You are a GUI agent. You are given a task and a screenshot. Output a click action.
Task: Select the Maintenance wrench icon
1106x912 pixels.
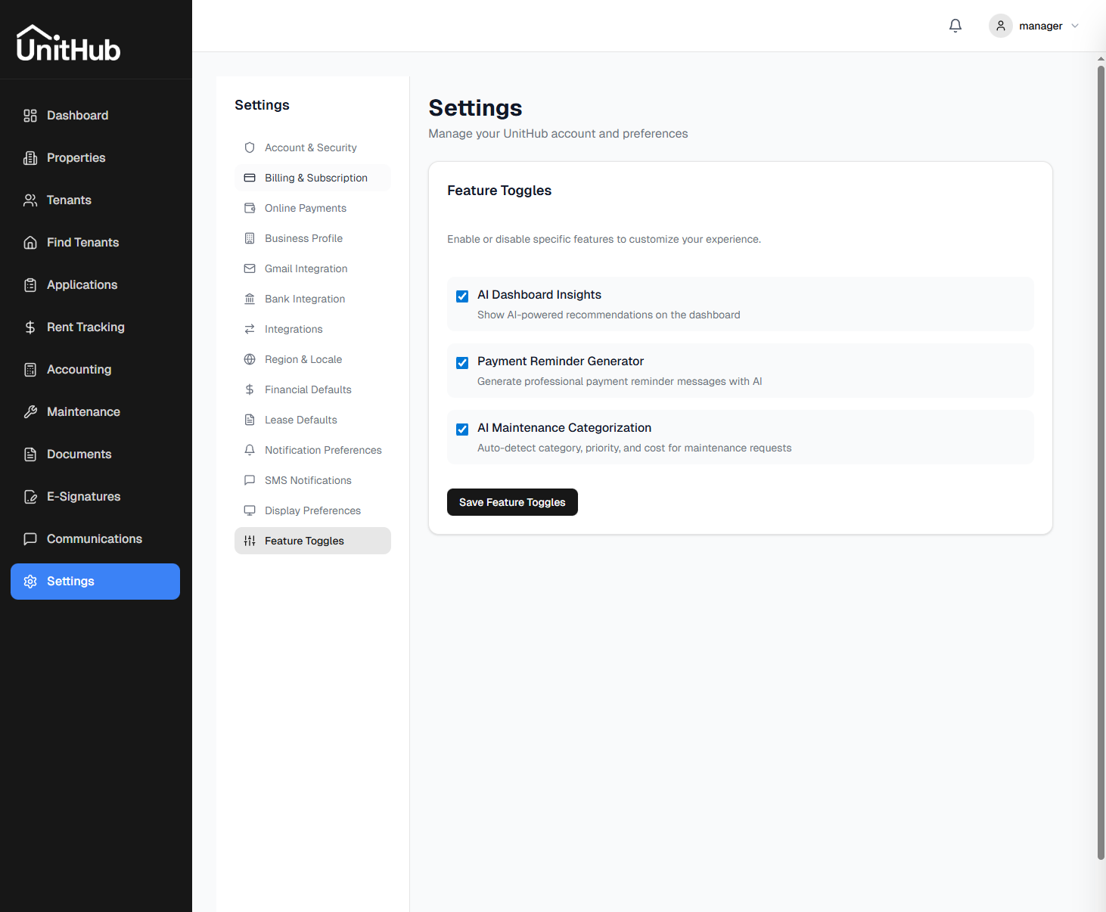pyautogui.click(x=30, y=411)
